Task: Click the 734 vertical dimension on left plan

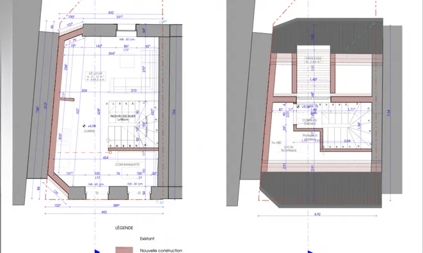Action: (x=174, y=112)
